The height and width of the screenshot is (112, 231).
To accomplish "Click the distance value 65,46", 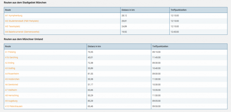I will tap(91, 106).
